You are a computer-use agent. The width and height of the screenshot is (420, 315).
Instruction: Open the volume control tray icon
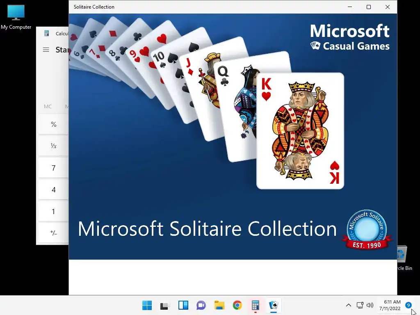tap(370, 305)
